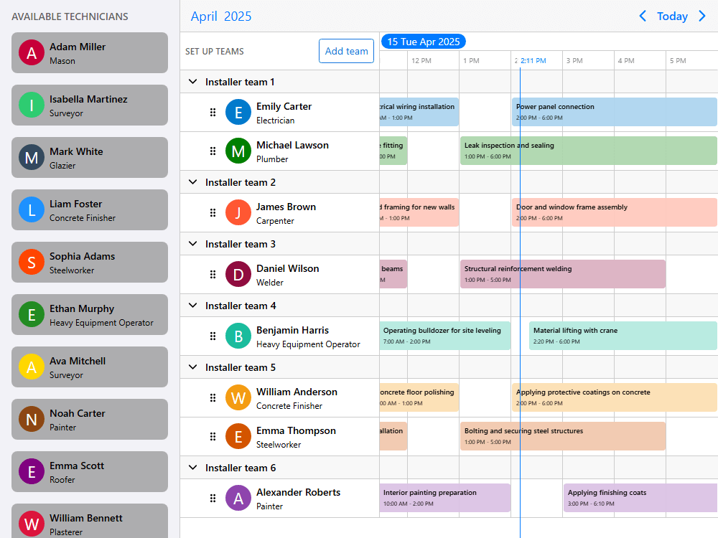Open Bolting and securing steel structures task
The height and width of the screenshot is (538, 718).
coord(563,436)
